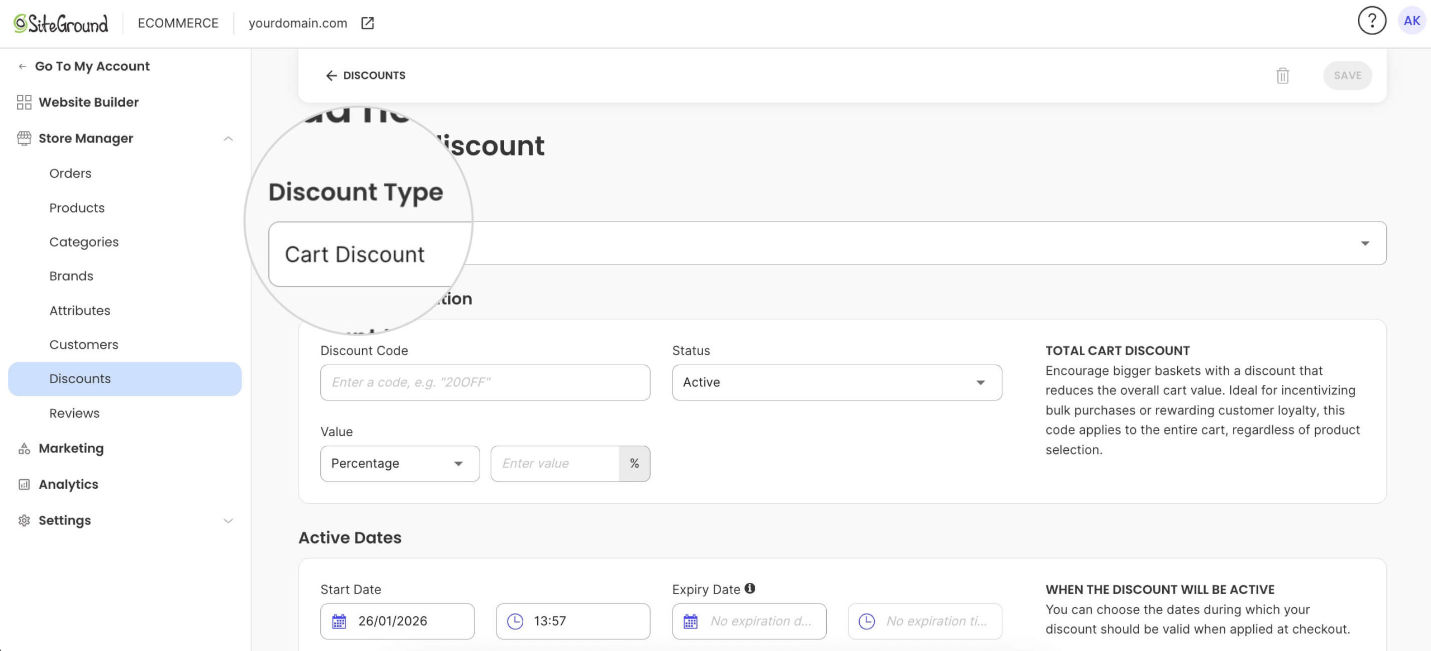The width and height of the screenshot is (1431, 651).
Task: Click the Go To My Account back arrow
Action: [x=22, y=66]
